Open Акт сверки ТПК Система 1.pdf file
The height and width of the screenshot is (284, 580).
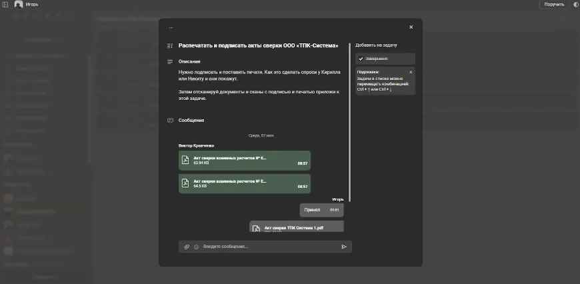point(296,227)
